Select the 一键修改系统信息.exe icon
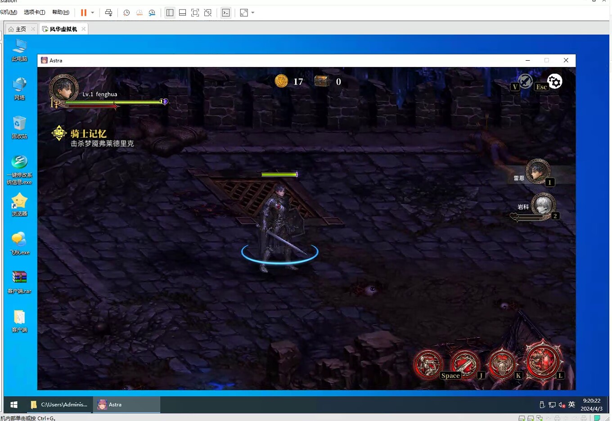 pyautogui.click(x=19, y=170)
